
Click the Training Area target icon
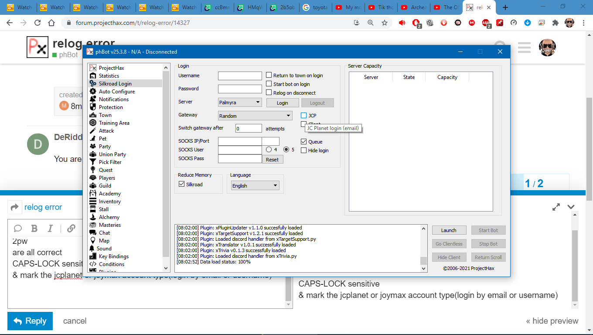92,123
